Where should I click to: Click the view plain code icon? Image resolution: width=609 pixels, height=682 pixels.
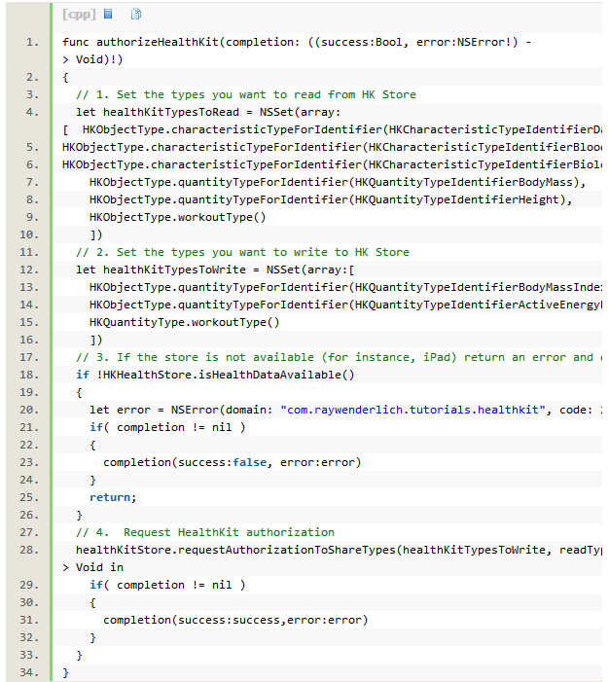pos(108,15)
